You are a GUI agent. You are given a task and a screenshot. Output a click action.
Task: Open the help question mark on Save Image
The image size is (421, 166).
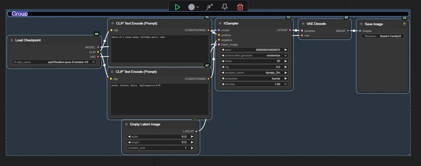[404, 24]
